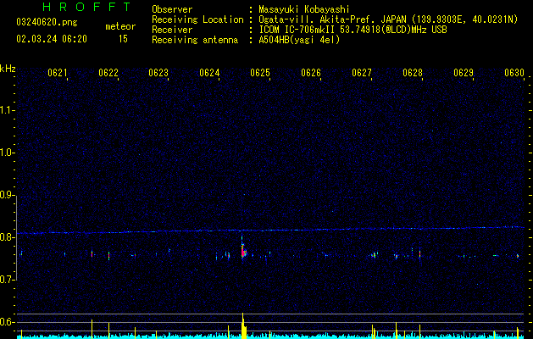Click the 0627 time marker

click(x=362, y=73)
